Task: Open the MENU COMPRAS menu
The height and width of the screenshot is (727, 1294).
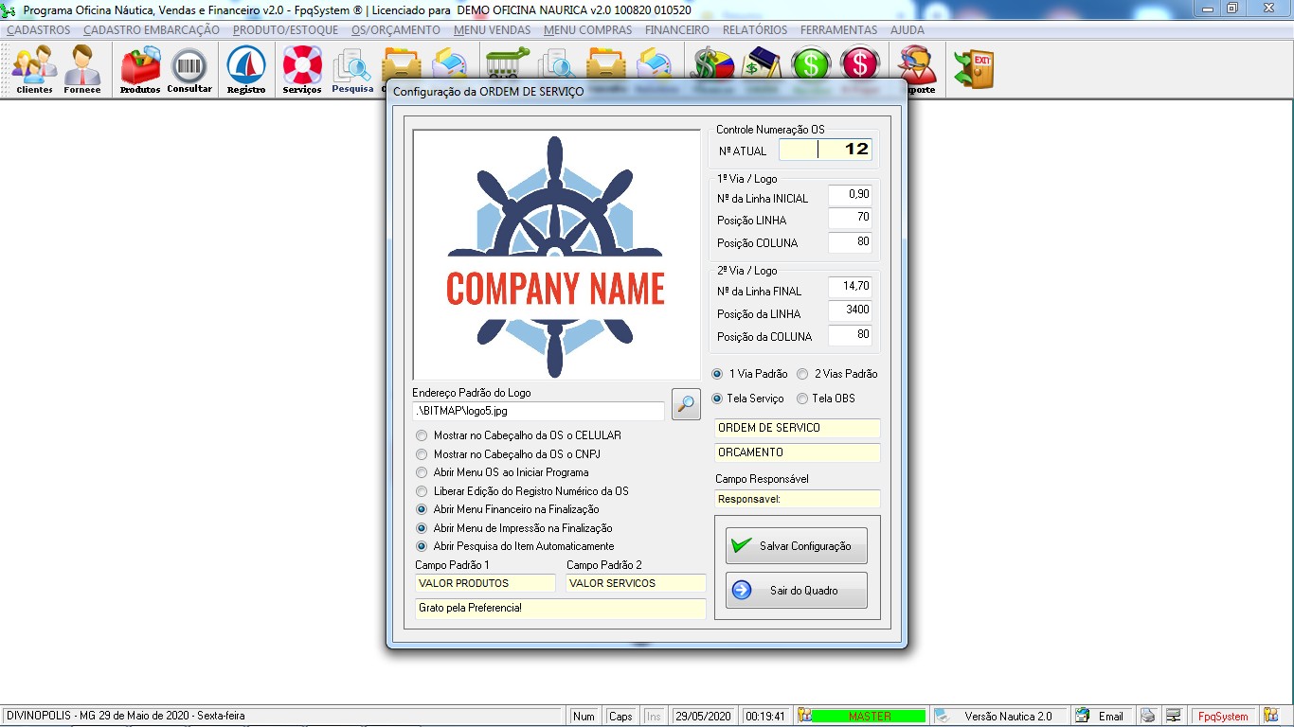Action: click(588, 30)
